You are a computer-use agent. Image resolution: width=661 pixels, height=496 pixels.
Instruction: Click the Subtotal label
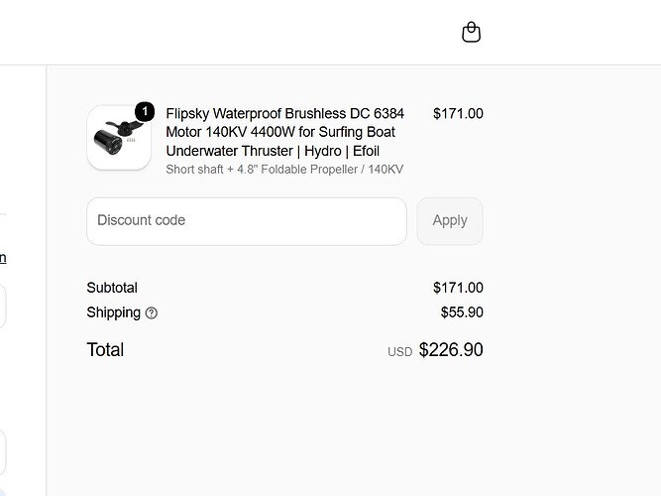[112, 288]
